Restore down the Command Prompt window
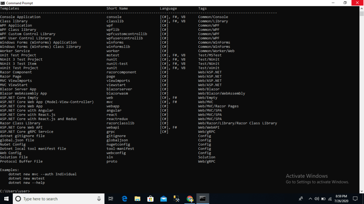This screenshot has width=364, height=204. tap(345, 3)
